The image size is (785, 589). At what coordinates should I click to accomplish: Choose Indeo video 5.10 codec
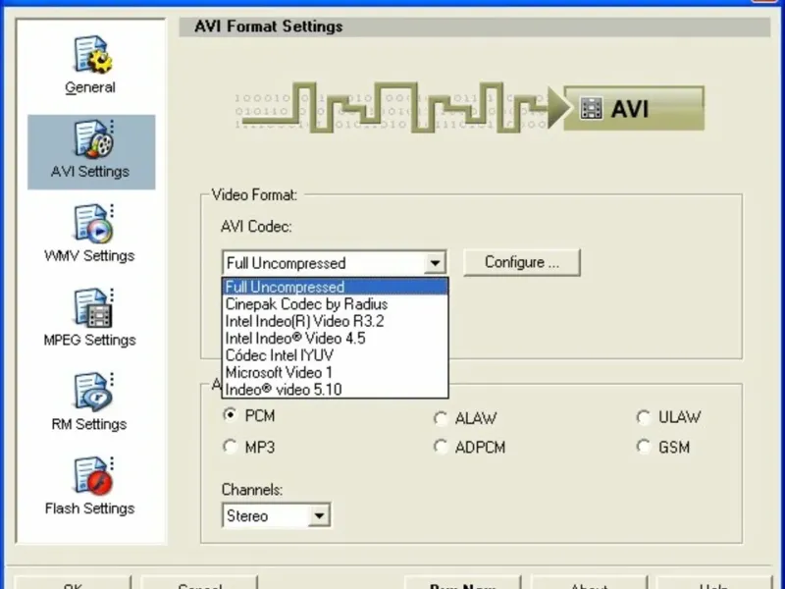(x=335, y=389)
